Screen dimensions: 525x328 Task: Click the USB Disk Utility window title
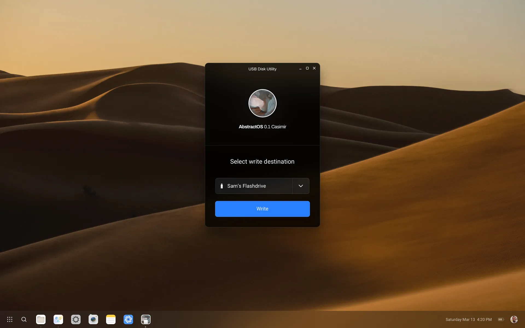262,69
